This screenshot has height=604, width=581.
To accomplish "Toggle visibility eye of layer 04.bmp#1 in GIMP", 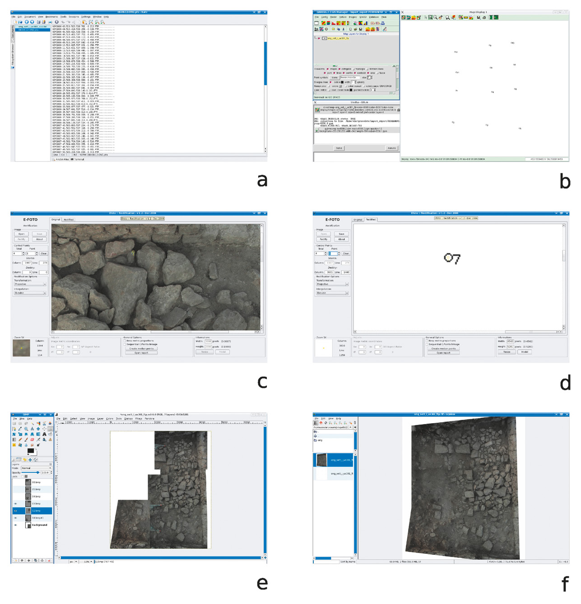I will click(15, 518).
